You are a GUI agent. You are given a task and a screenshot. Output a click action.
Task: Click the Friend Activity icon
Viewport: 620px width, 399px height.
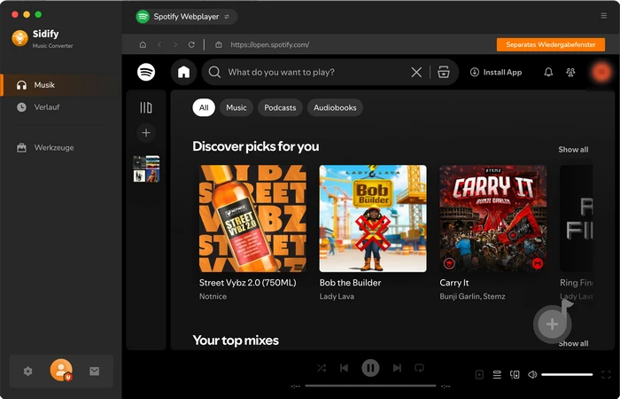click(x=570, y=72)
